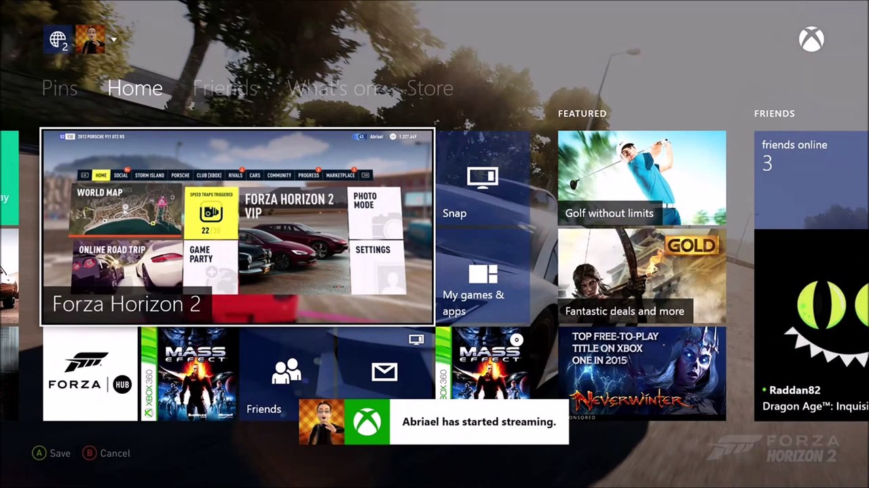The image size is (869, 488).
Task: View the Fantastic deals and more tile
Action: (642, 276)
